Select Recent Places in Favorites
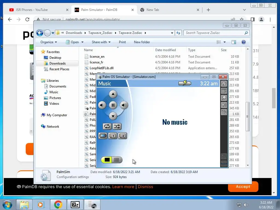280x210 pixels. click(x=59, y=69)
